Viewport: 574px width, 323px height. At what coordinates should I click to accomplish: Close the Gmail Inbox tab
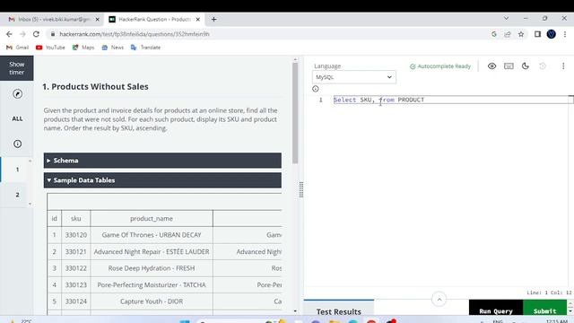pos(98,20)
